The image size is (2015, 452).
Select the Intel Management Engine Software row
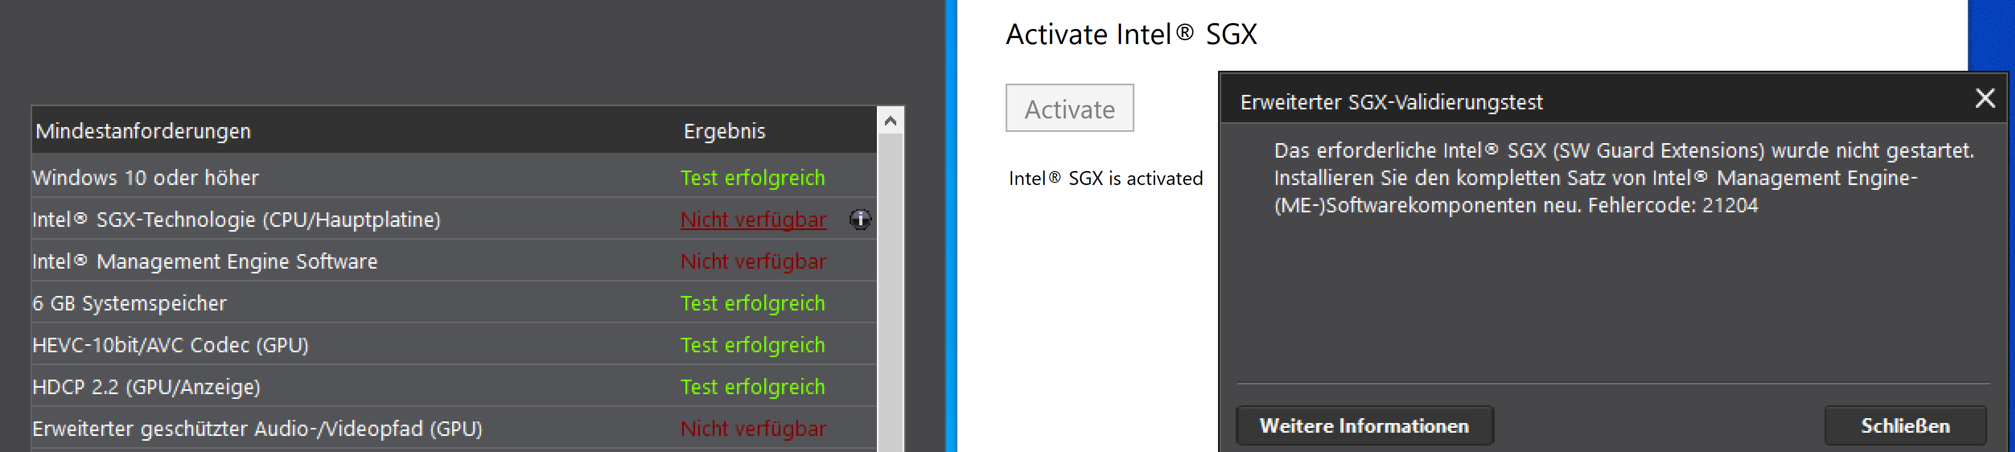click(454, 261)
